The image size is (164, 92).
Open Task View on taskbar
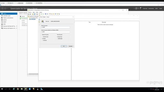[10, 89]
